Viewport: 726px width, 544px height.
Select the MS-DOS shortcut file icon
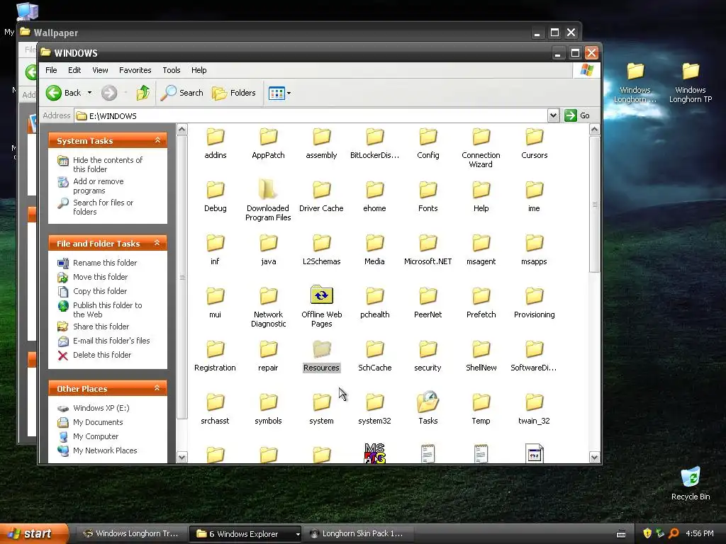[374, 453]
